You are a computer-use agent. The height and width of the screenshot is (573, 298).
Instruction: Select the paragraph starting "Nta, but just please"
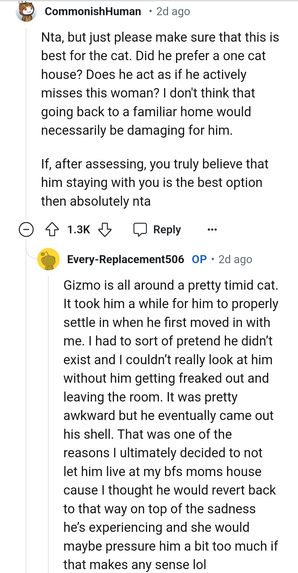(x=160, y=84)
